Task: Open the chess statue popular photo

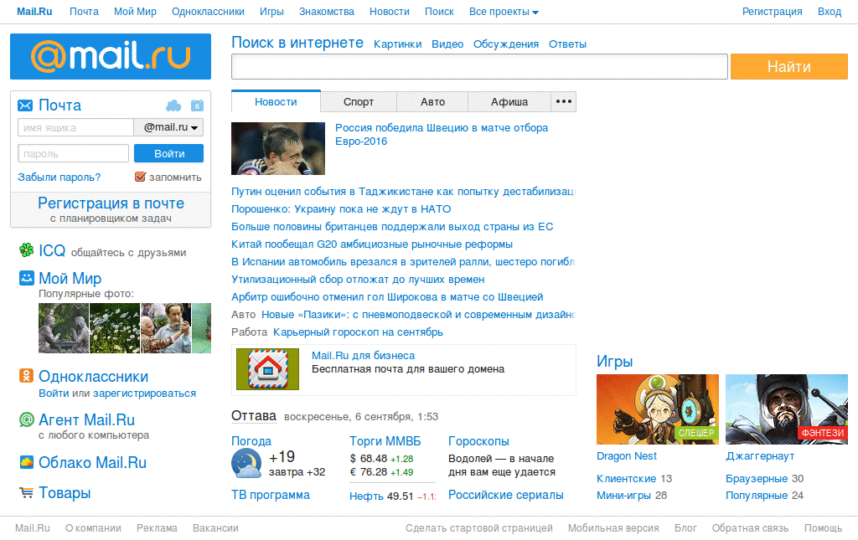Action: coord(64,328)
